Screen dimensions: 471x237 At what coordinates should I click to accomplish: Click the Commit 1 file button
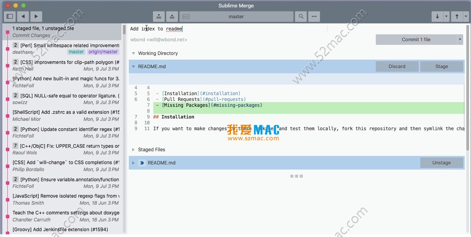pyautogui.click(x=416, y=39)
